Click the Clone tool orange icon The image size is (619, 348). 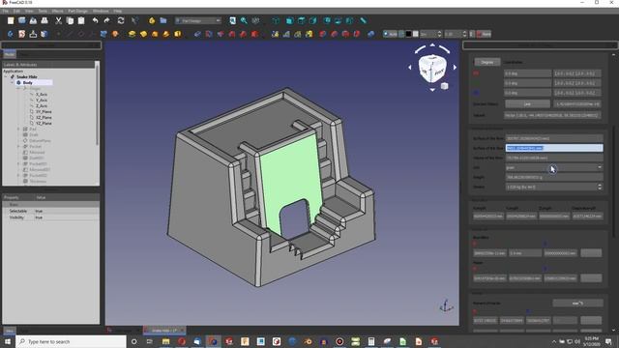tap(115, 34)
